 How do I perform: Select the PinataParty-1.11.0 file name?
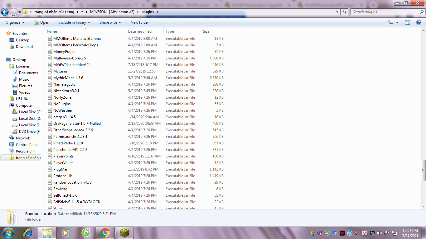68,143
